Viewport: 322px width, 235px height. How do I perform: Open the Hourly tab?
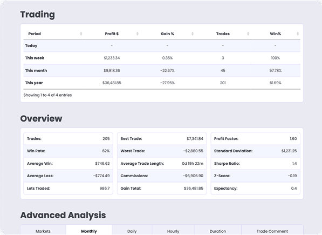[x=173, y=231]
